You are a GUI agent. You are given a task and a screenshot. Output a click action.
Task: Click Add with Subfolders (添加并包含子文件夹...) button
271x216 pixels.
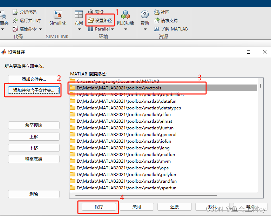34,90
